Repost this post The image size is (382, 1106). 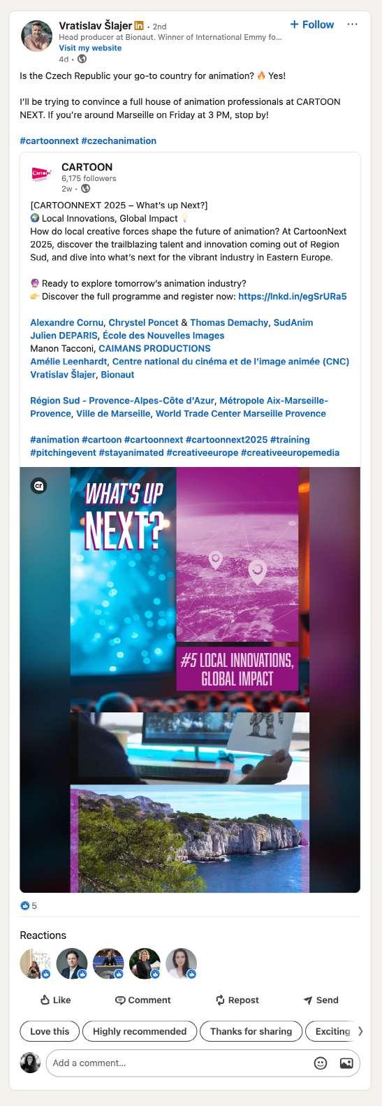coord(237,1000)
